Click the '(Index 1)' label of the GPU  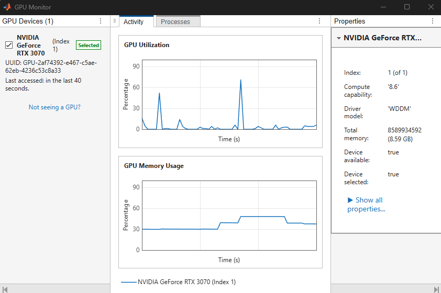point(61,45)
